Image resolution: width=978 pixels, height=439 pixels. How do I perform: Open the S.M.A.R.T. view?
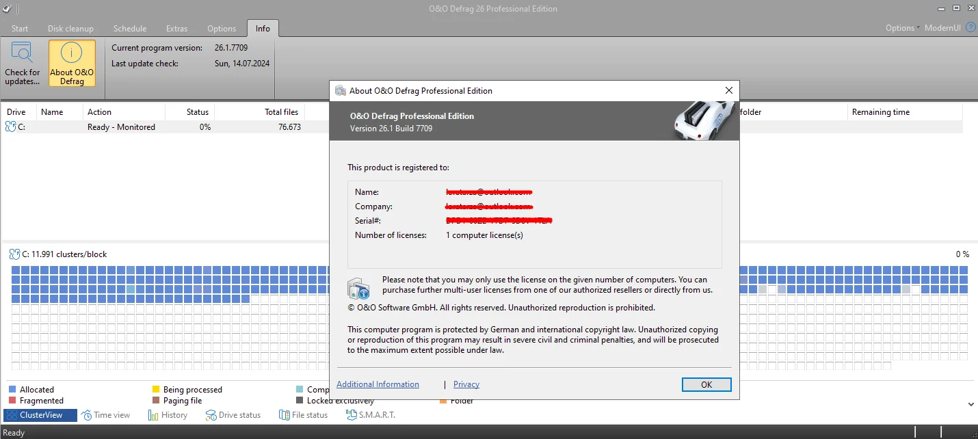[x=371, y=414]
